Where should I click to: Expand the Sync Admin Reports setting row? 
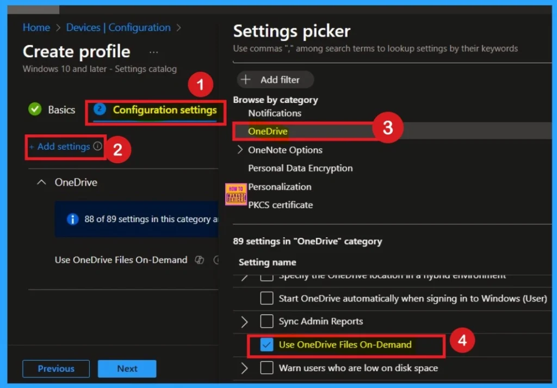click(244, 322)
